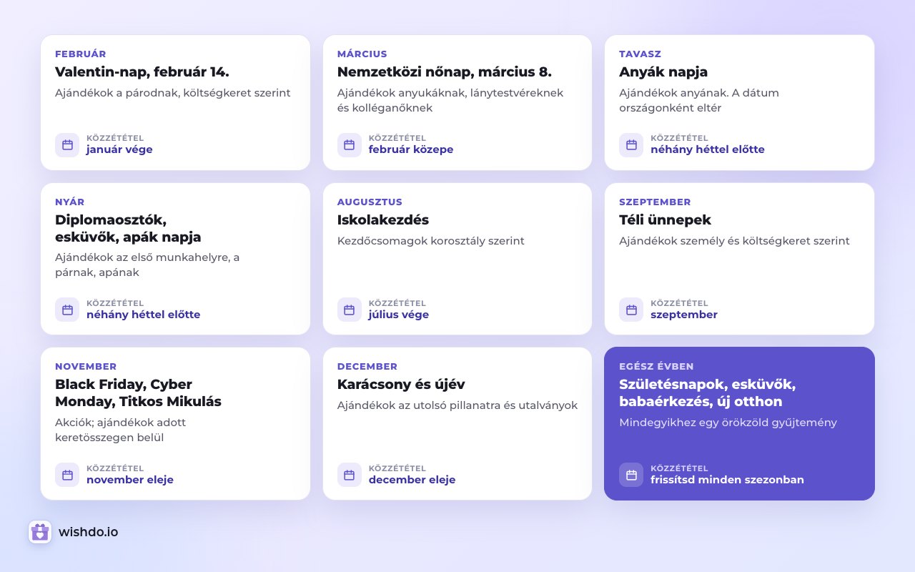Click the calendar icon in the Diplomaosztók card
The image size is (915, 572).
(67, 310)
